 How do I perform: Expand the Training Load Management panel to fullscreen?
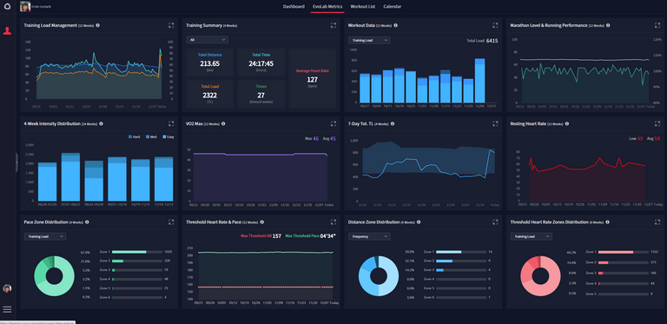point(171,25)
